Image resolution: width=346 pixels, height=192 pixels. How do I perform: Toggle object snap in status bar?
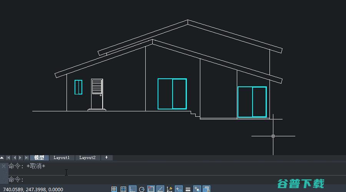tap(151, 189)
